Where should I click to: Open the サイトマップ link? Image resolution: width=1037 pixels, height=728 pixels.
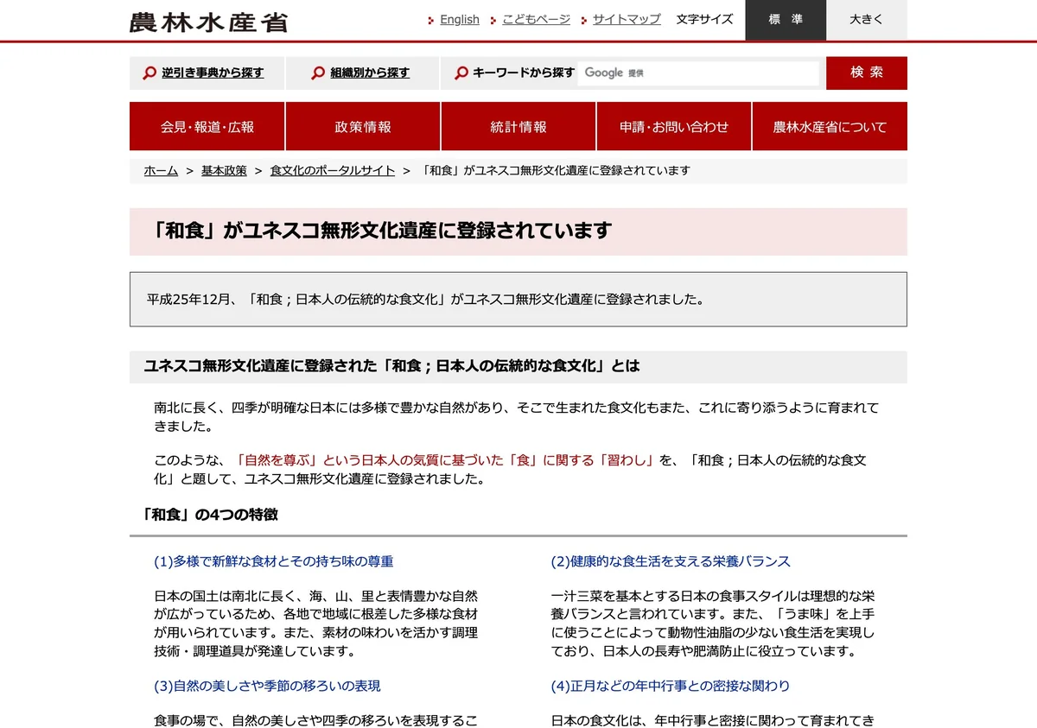627,19
